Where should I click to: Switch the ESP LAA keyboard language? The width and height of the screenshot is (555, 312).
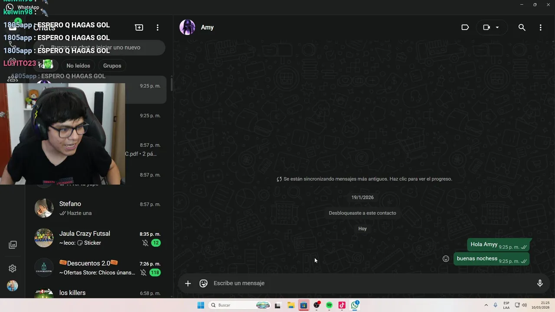click(506, 305)
